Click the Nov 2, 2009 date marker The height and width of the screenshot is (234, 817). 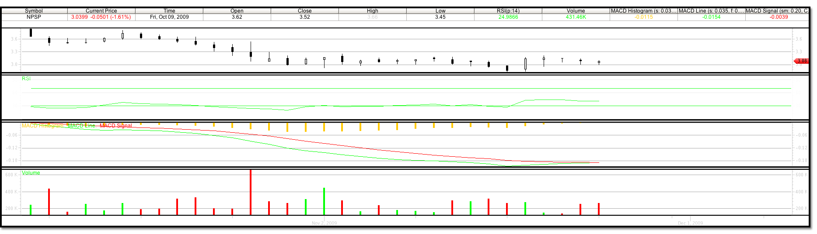[324, 223]
